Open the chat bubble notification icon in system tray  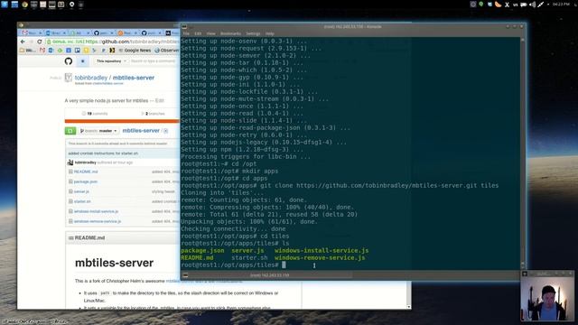tap(524, 5)
